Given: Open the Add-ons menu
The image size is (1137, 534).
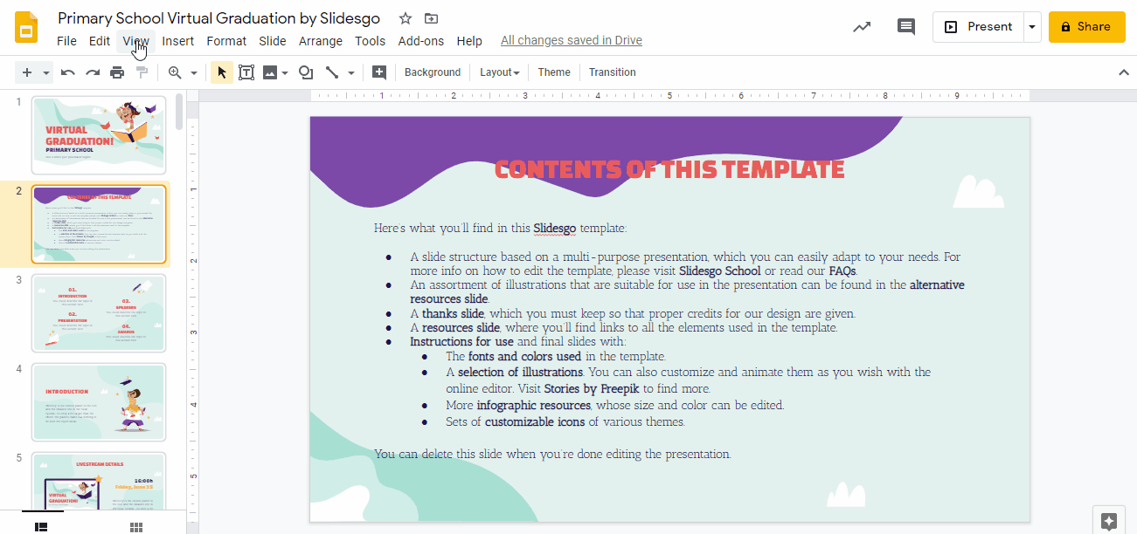Looking at the screenshot, I should (x=421, y=41).
